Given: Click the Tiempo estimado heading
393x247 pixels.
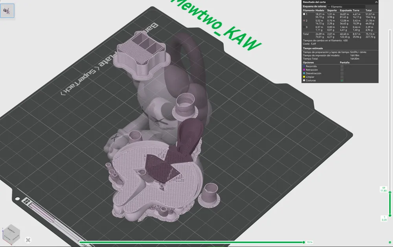Looking at the screenshot, I should (313, 48).
